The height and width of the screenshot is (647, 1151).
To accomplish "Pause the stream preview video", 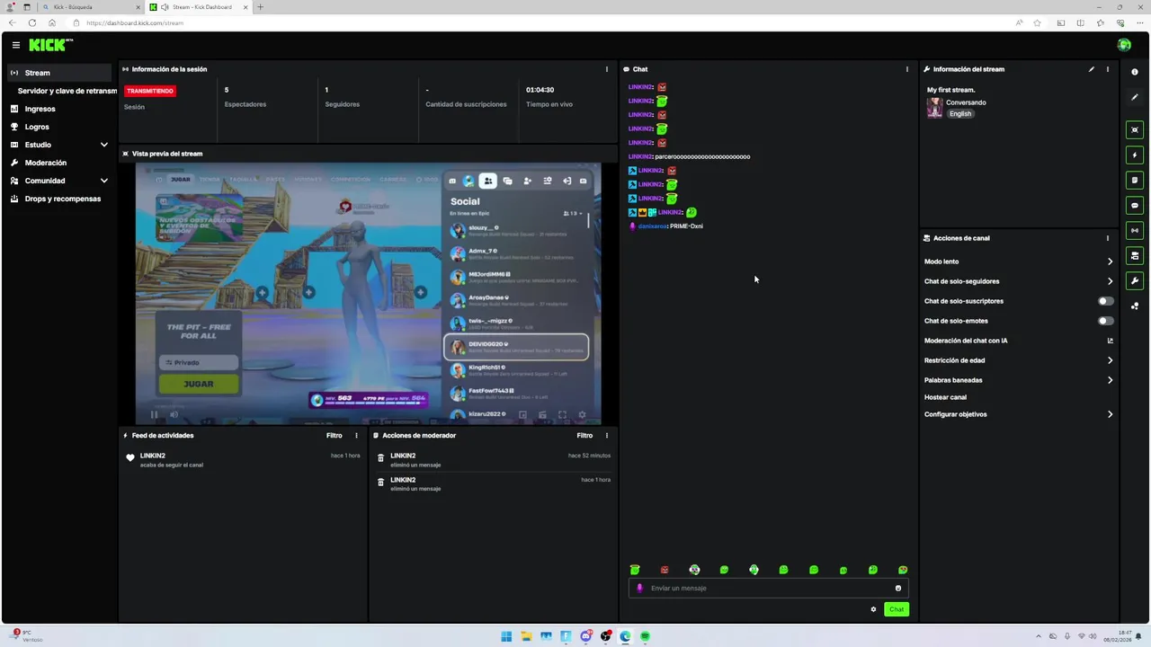I will tap(154, 414).
